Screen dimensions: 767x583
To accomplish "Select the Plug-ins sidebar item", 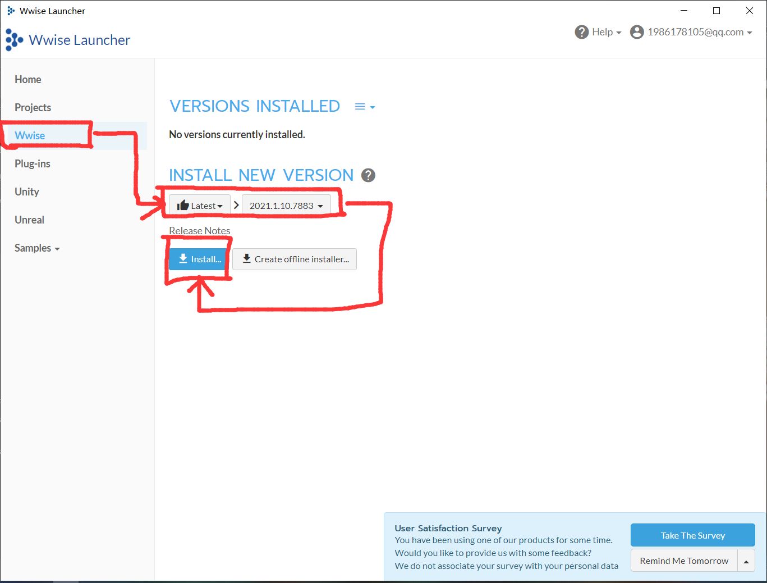I will point(33,163).
